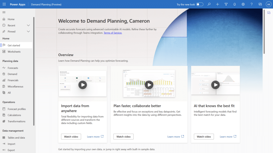Toggle the Try the new look switch

pyautogui.click(x=200, y=4)
